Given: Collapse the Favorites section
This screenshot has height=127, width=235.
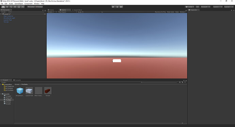Looking at the screenshot, I should pyautogui.click(x=1, y=84).
